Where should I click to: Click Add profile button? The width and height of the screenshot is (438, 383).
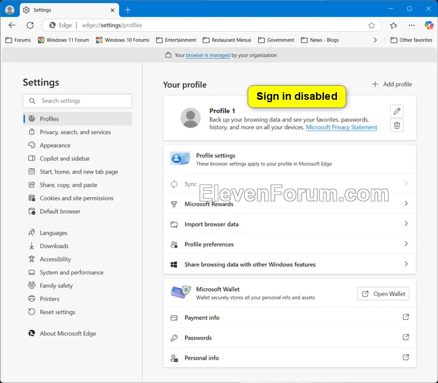(x=392, y=85)
